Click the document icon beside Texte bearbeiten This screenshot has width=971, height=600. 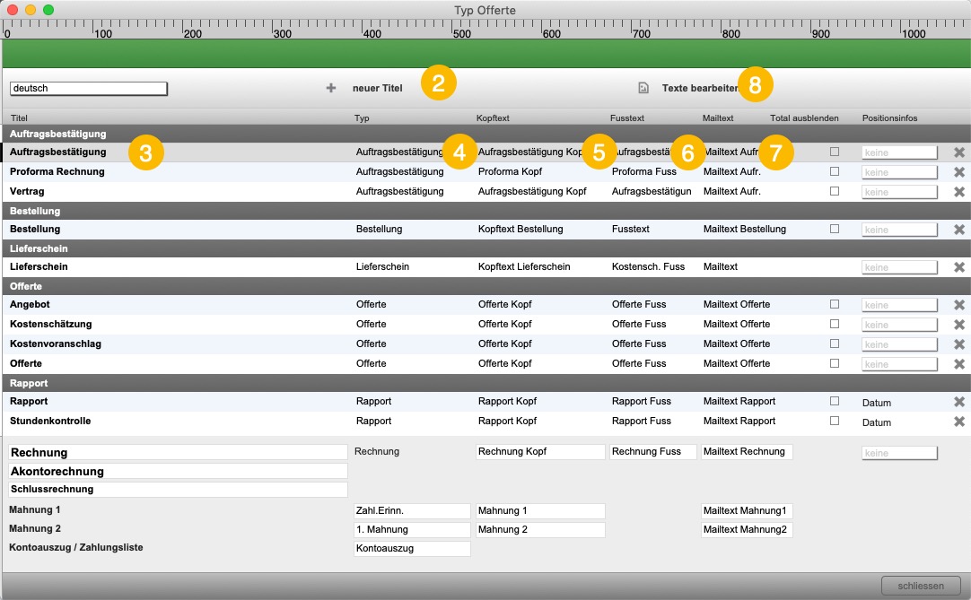tap(643, 88)
